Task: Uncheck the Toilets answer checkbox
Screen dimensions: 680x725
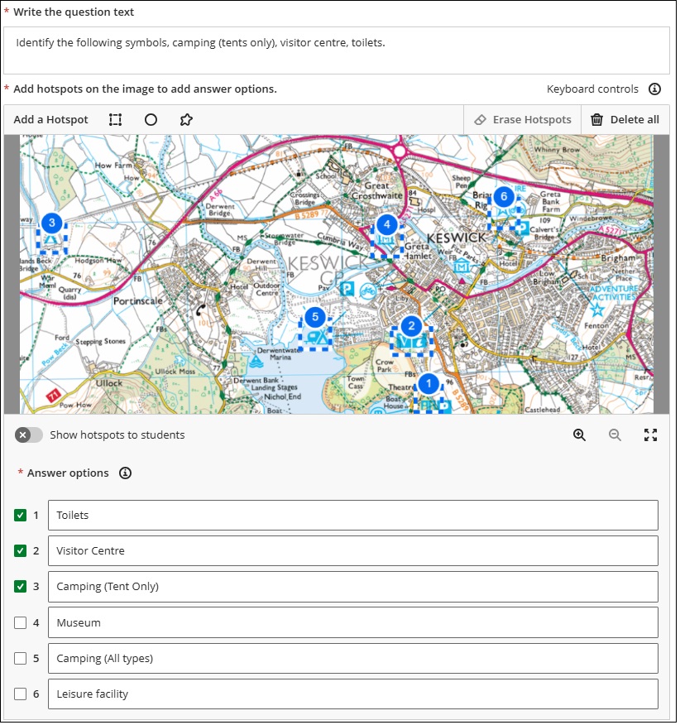Action: coord(21,515)
